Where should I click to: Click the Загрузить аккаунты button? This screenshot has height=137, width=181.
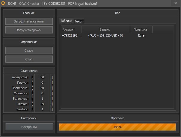29,21
